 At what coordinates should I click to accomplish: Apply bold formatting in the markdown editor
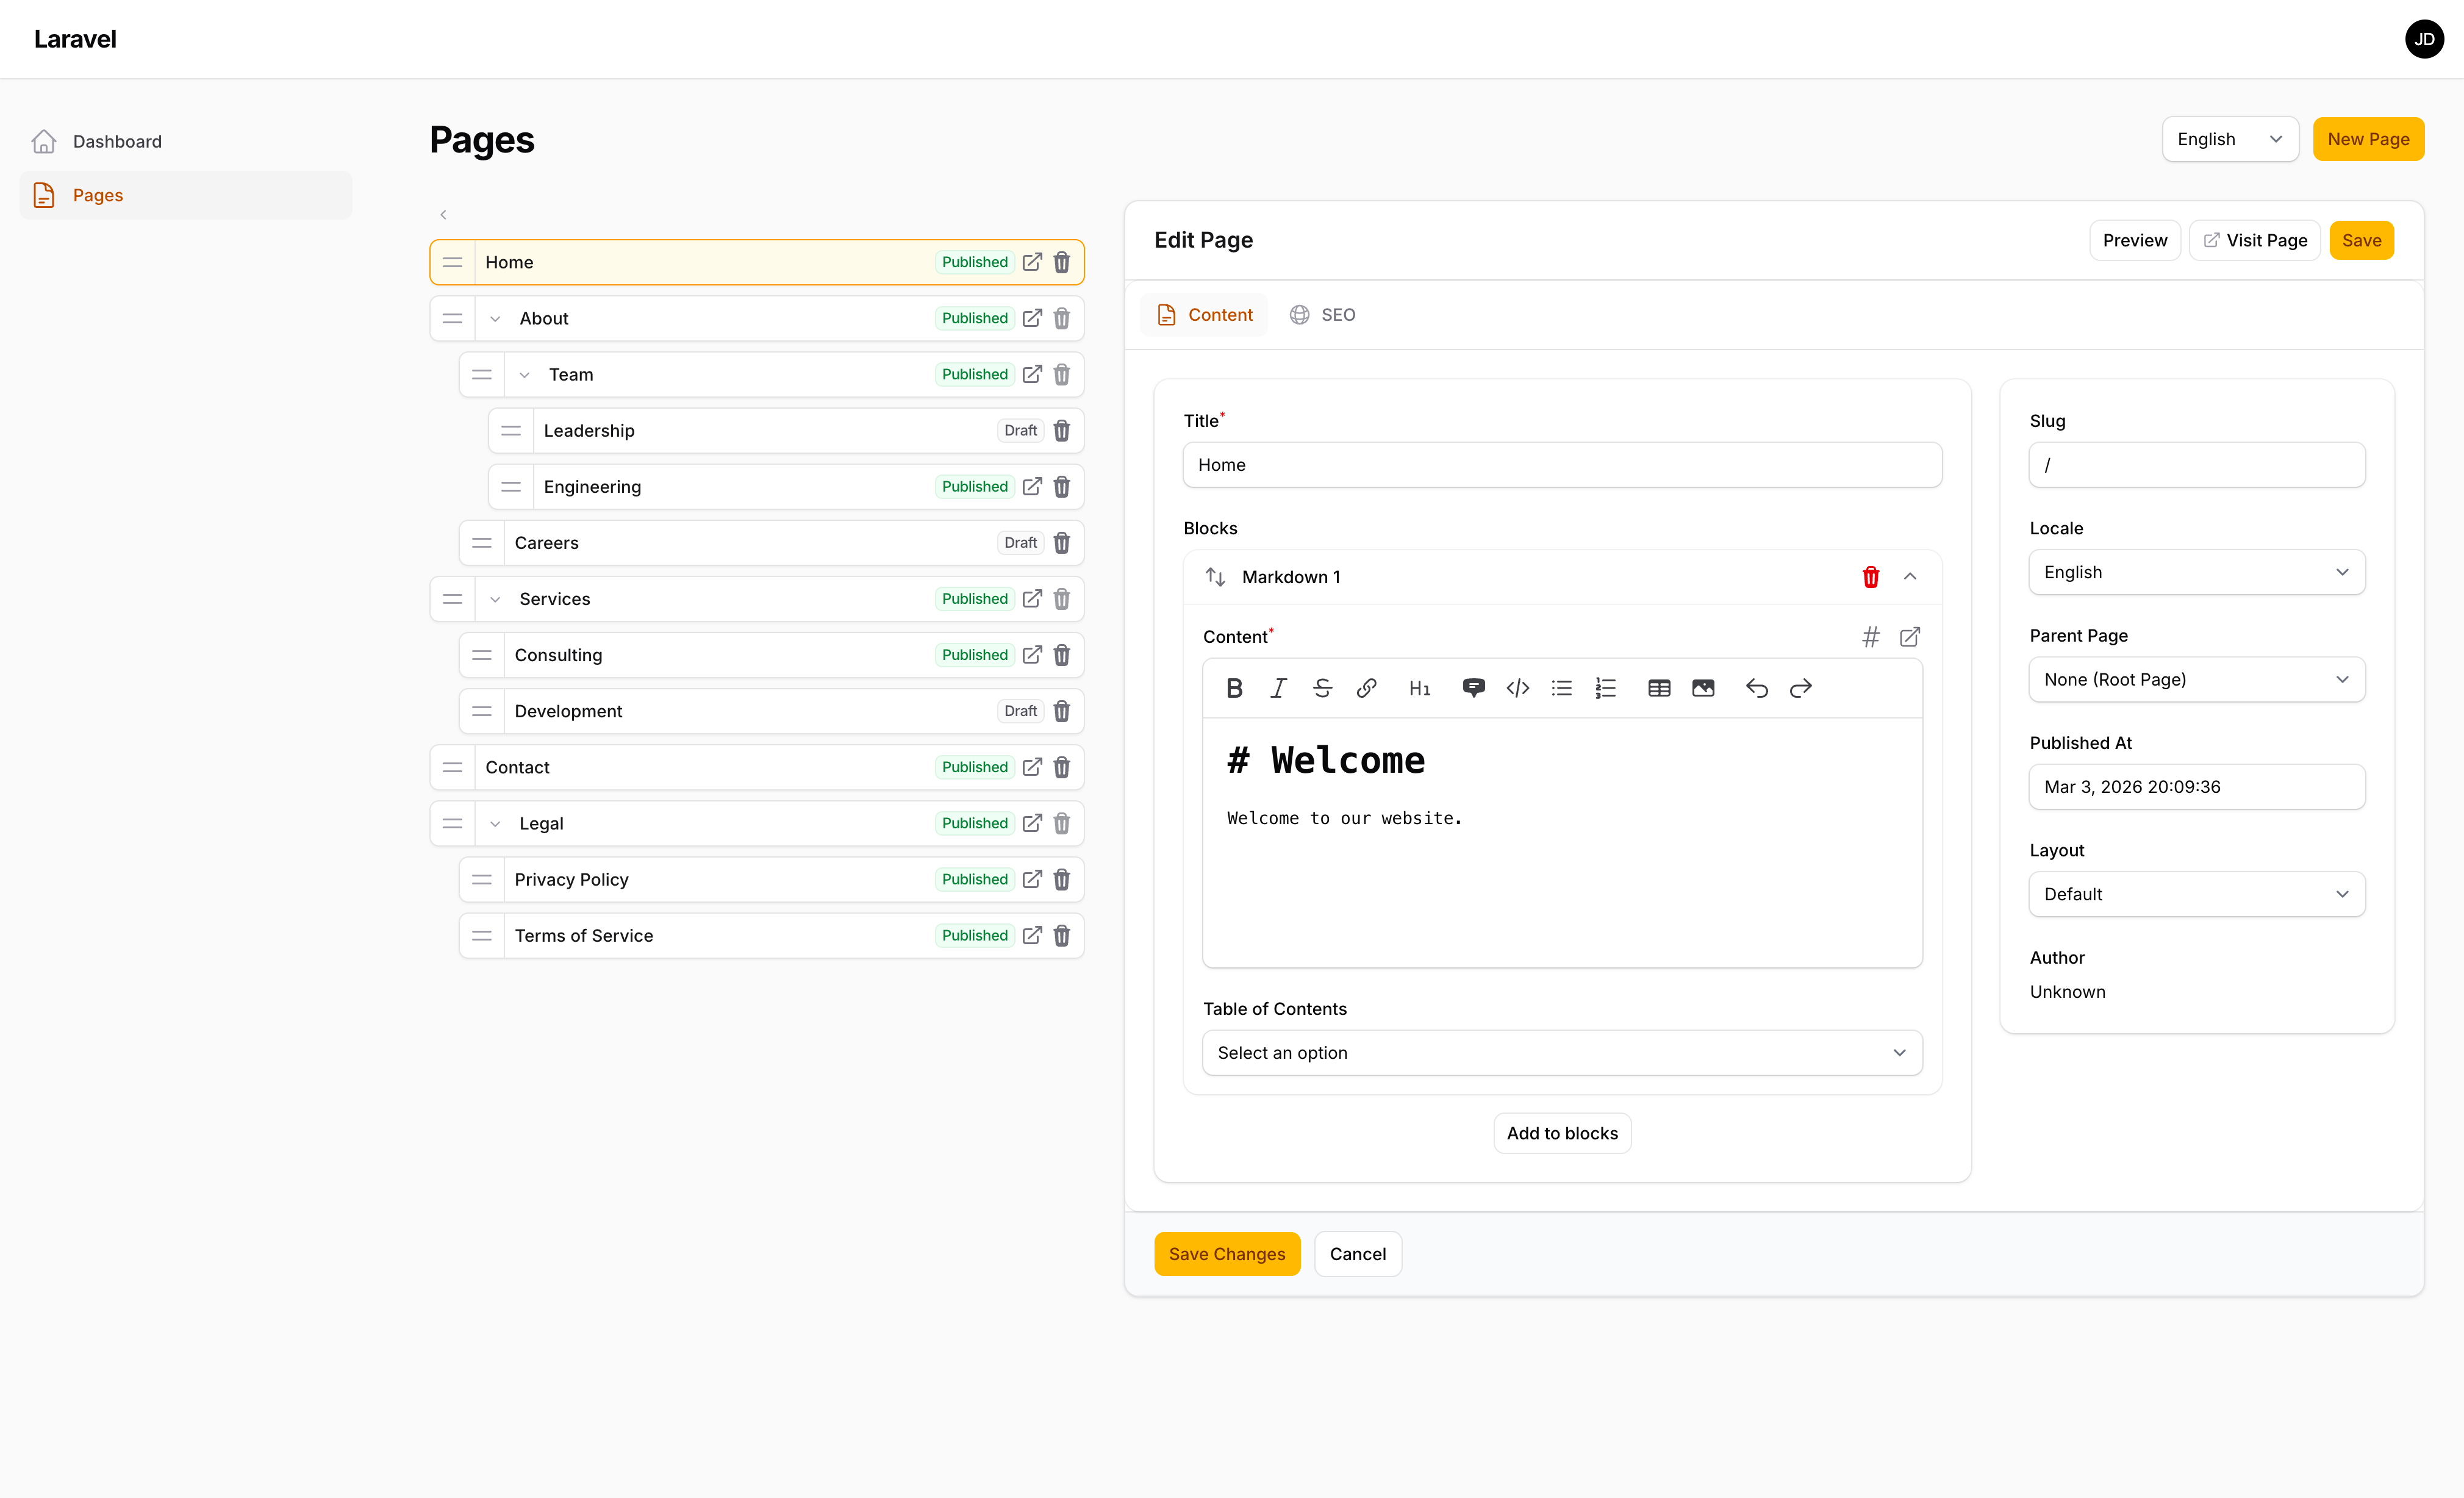[1234, 688]
